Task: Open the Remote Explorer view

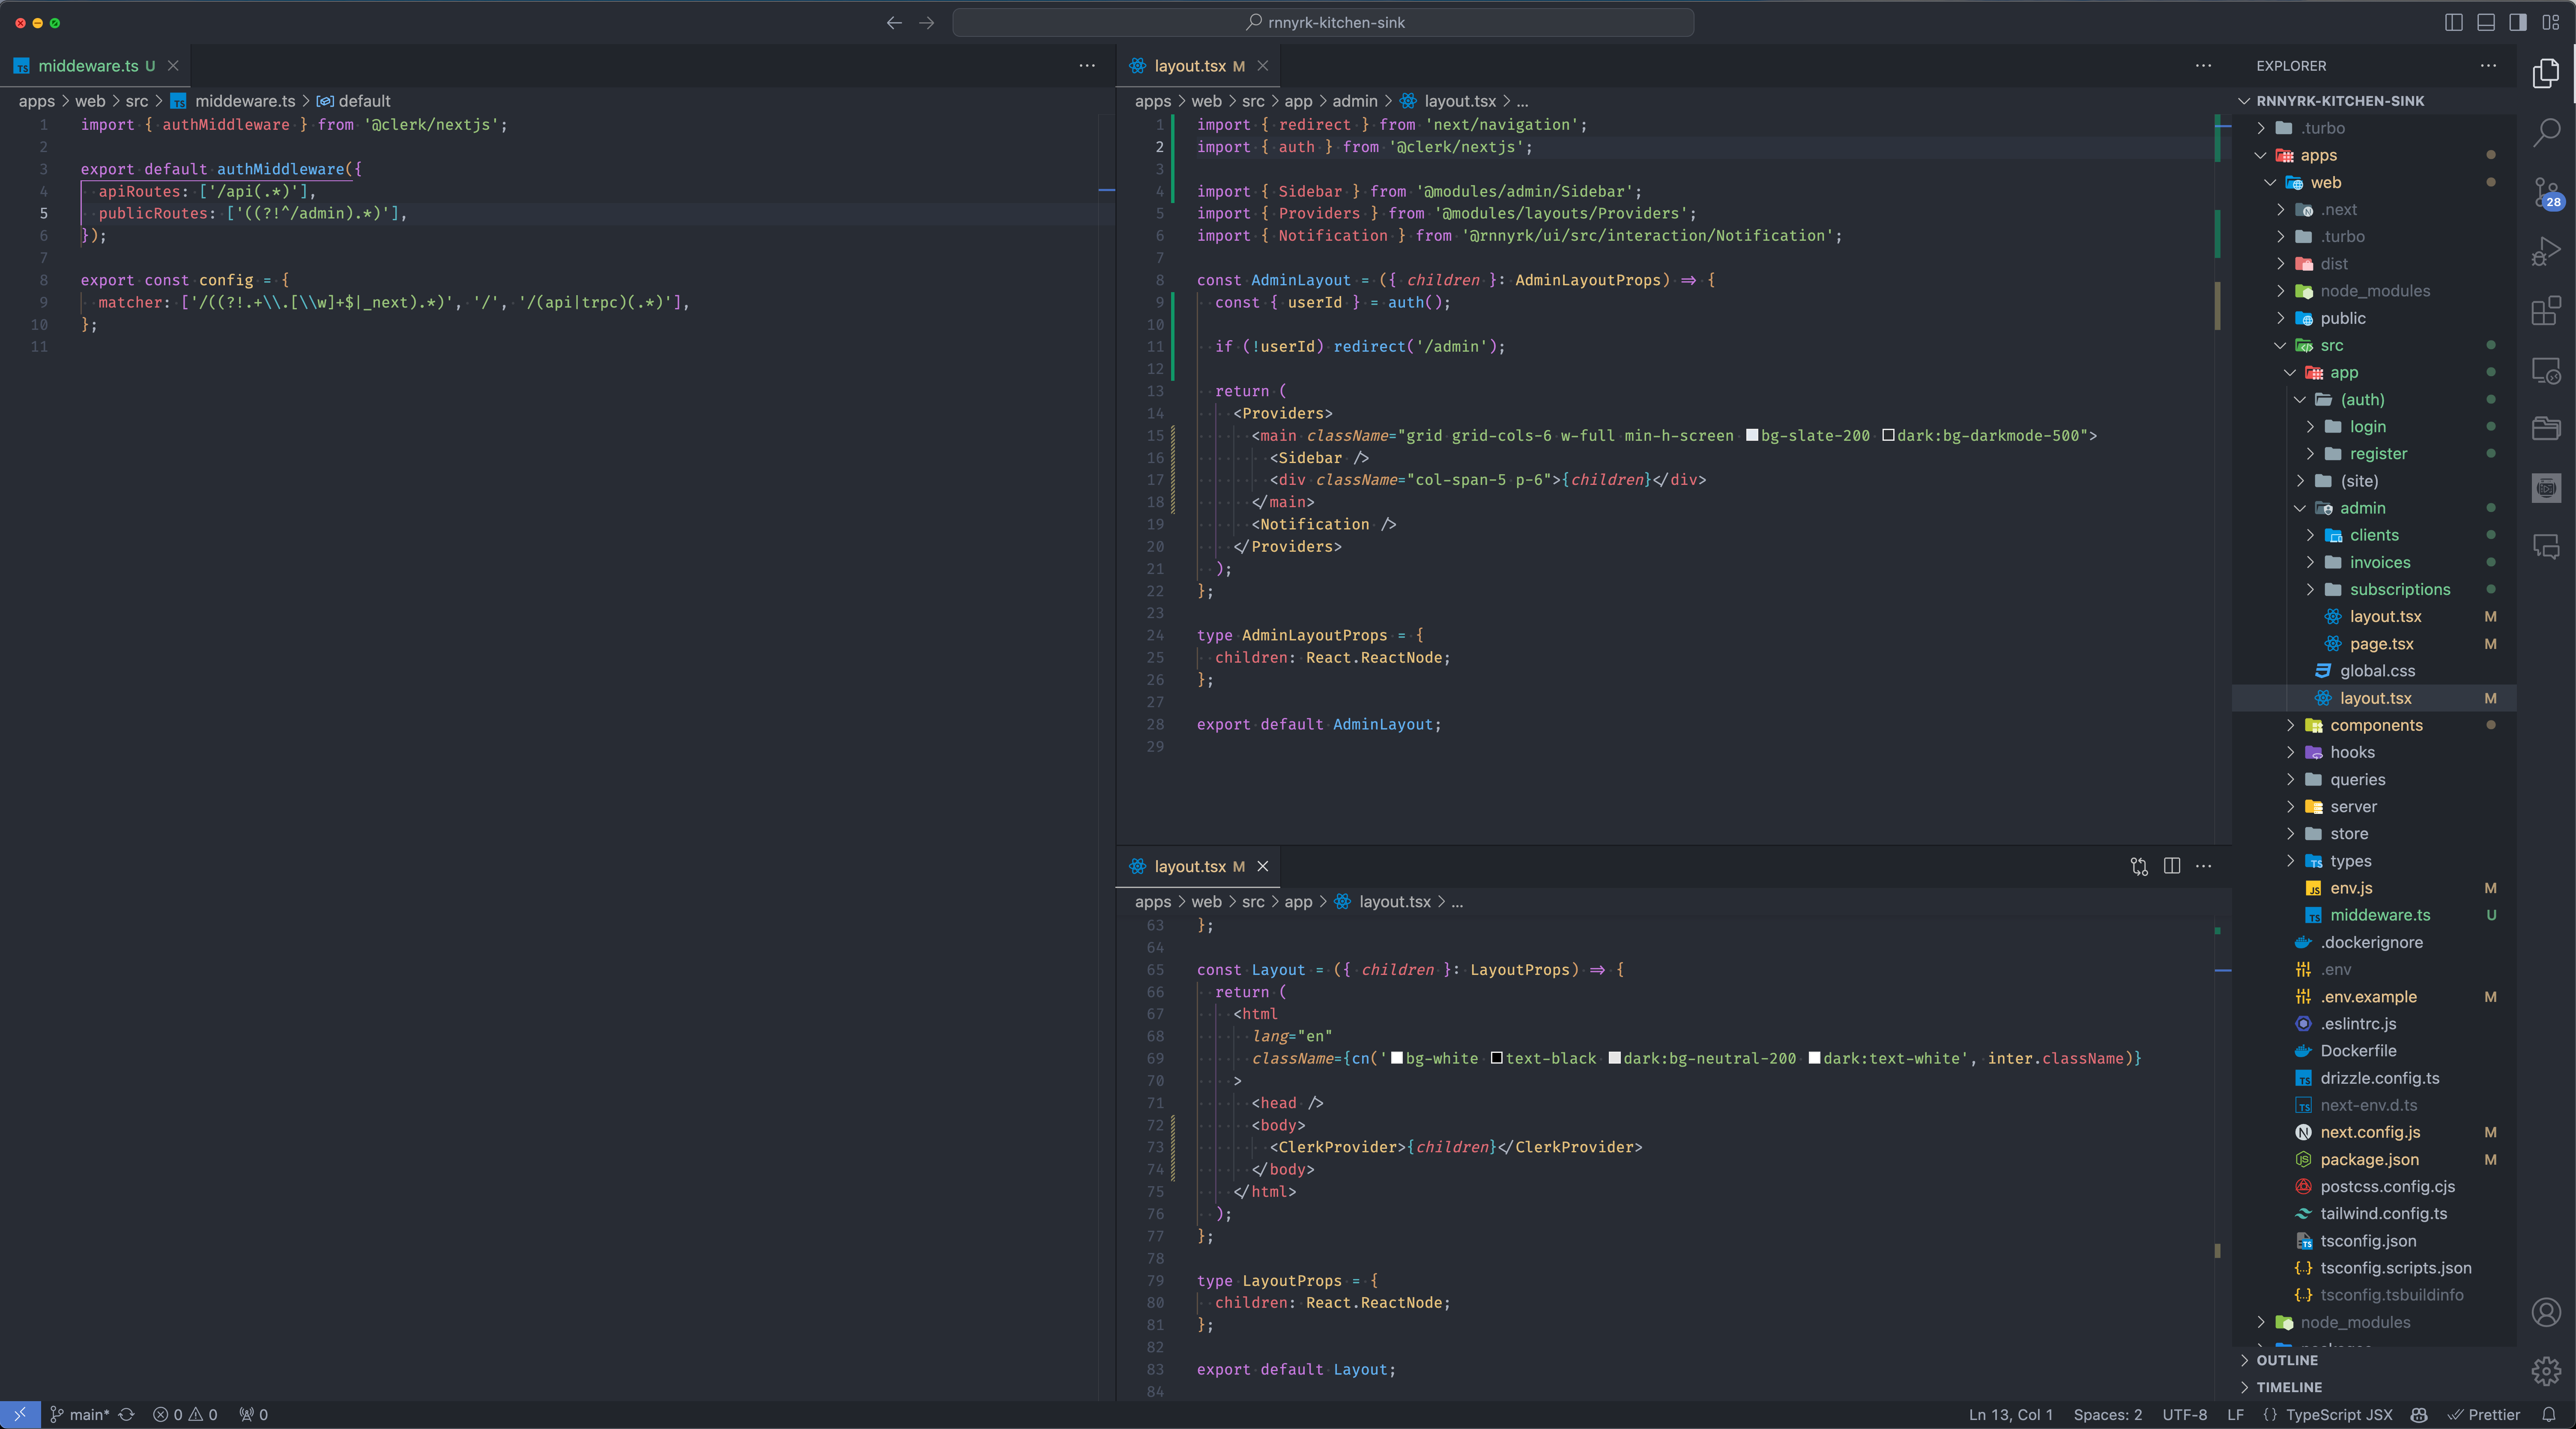Action: click(x=2546, y=370)
